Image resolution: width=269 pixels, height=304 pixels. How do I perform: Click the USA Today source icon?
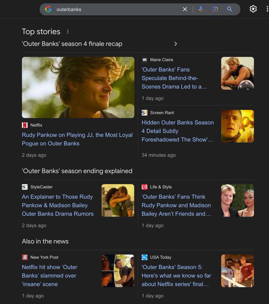144,257
